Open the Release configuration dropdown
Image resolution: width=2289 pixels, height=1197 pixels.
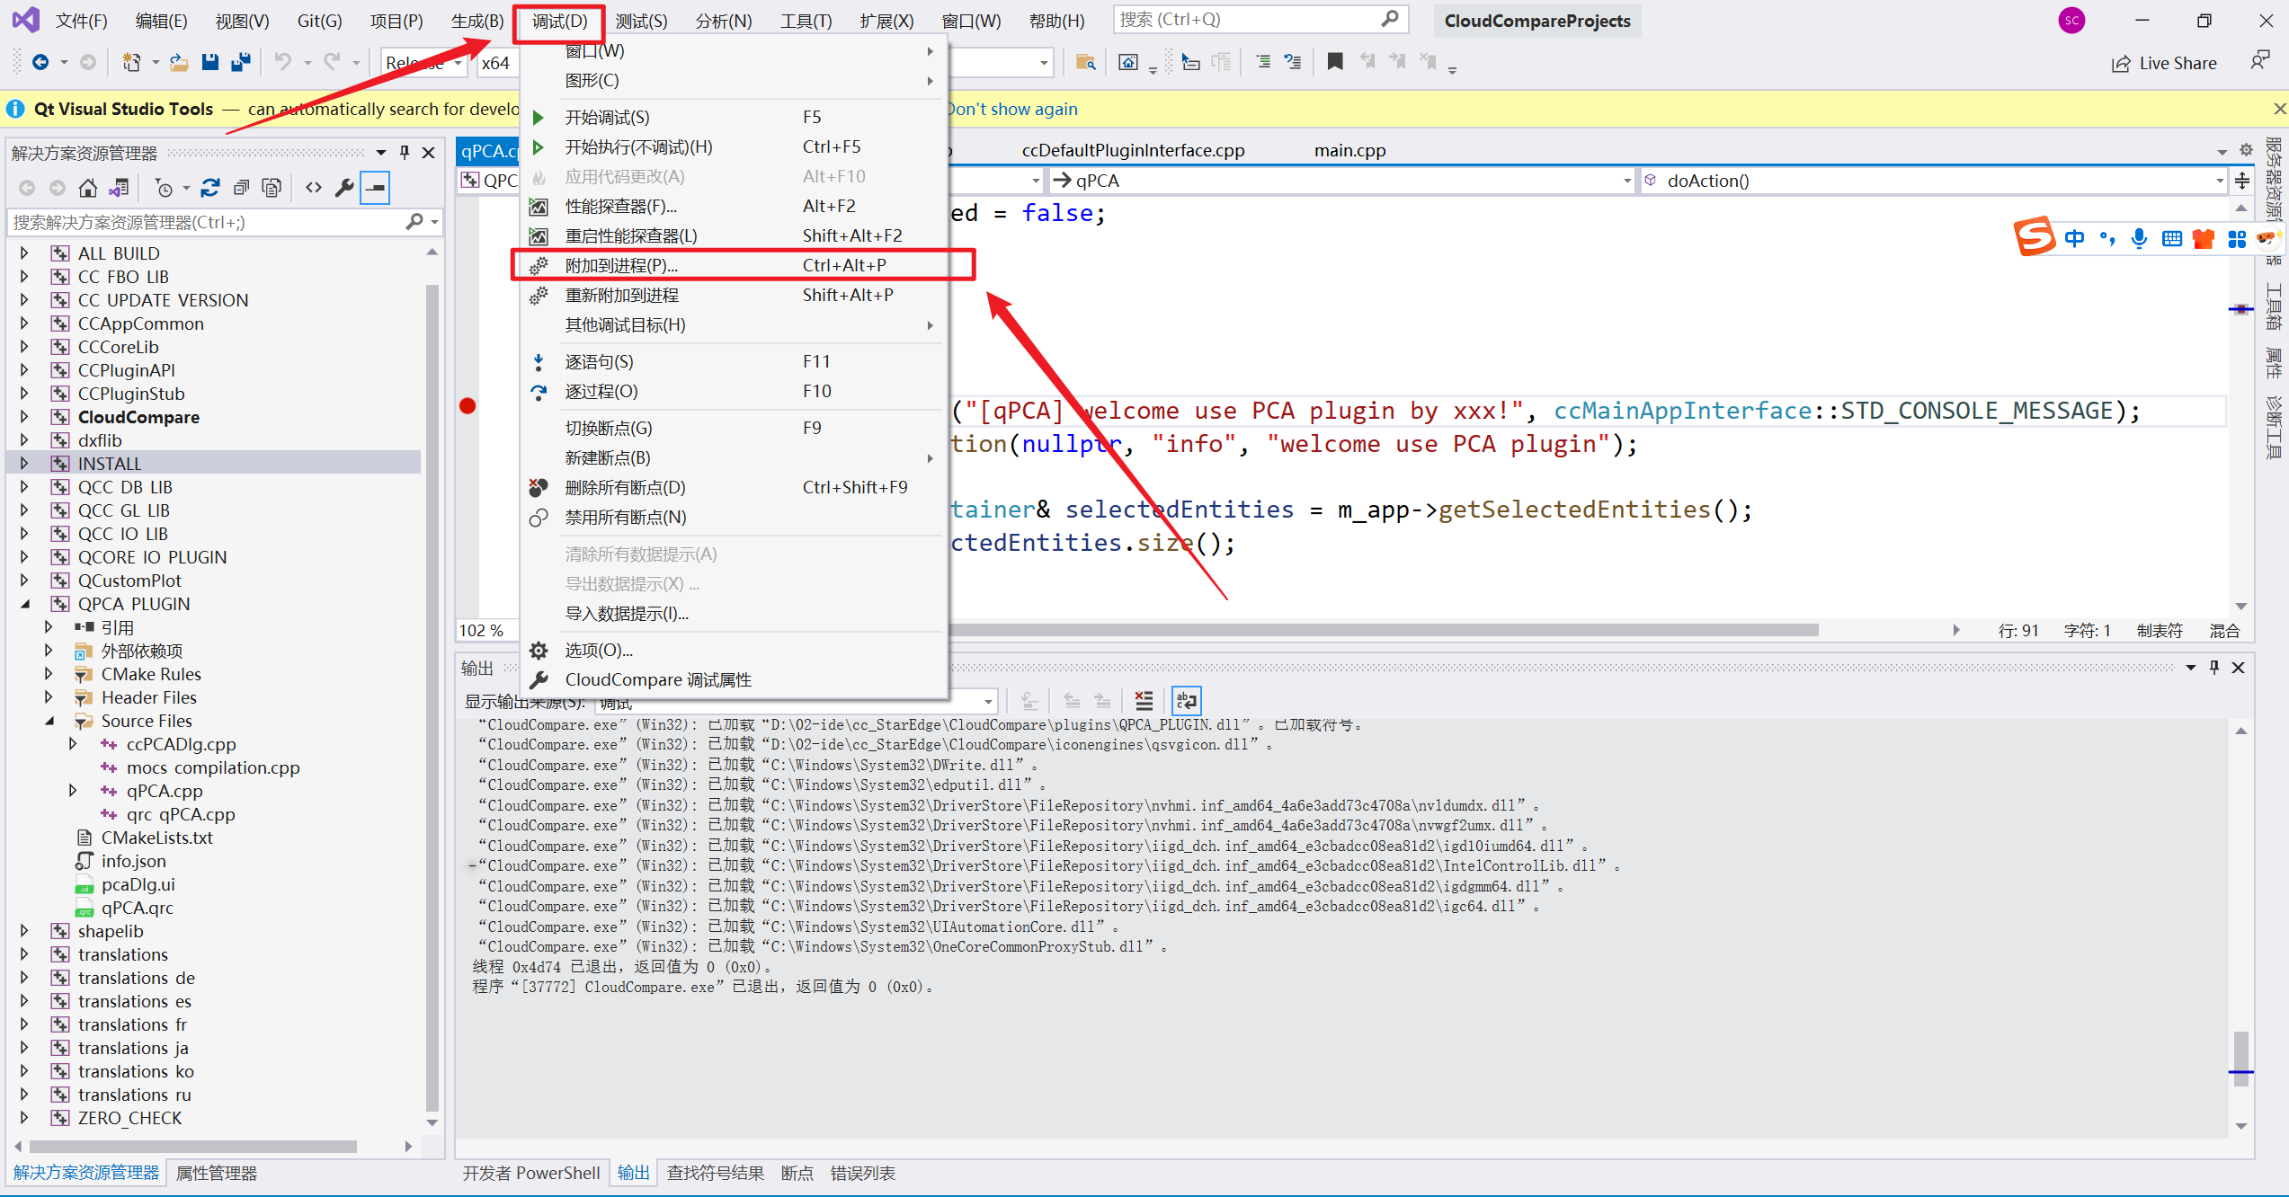423,63
